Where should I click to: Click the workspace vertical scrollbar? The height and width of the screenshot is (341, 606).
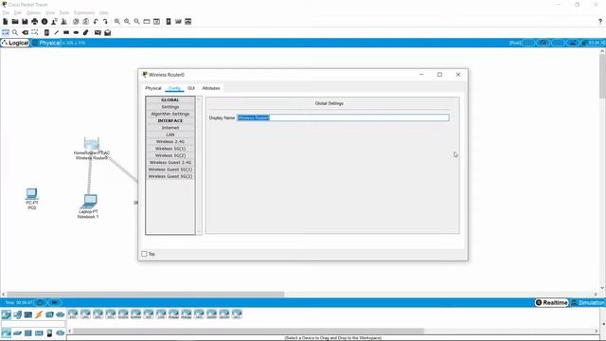pyautogui.click(x=602, y=76)
